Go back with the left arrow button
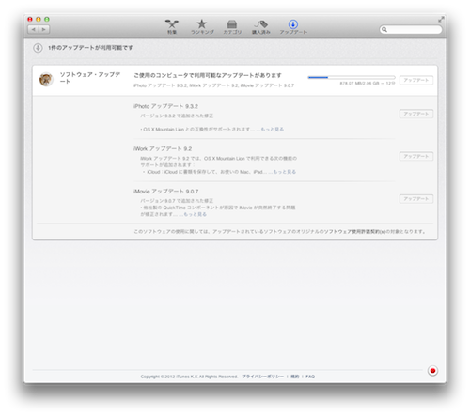 tap(33, 29)
